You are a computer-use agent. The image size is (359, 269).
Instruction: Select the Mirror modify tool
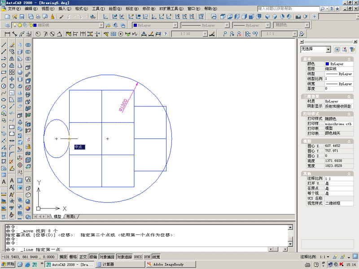12,59
